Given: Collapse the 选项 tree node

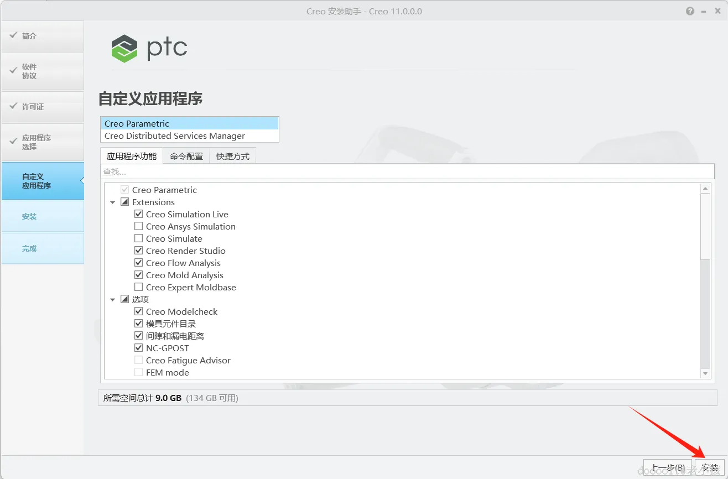Looking at the screenshot, I should pos(113,299).
